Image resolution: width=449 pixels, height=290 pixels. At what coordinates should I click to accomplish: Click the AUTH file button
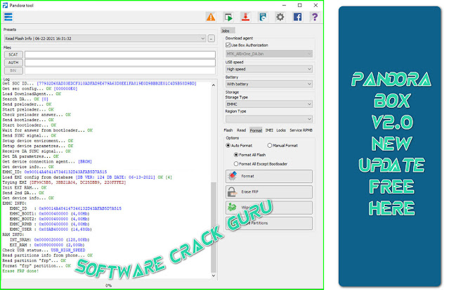point(13,63)
